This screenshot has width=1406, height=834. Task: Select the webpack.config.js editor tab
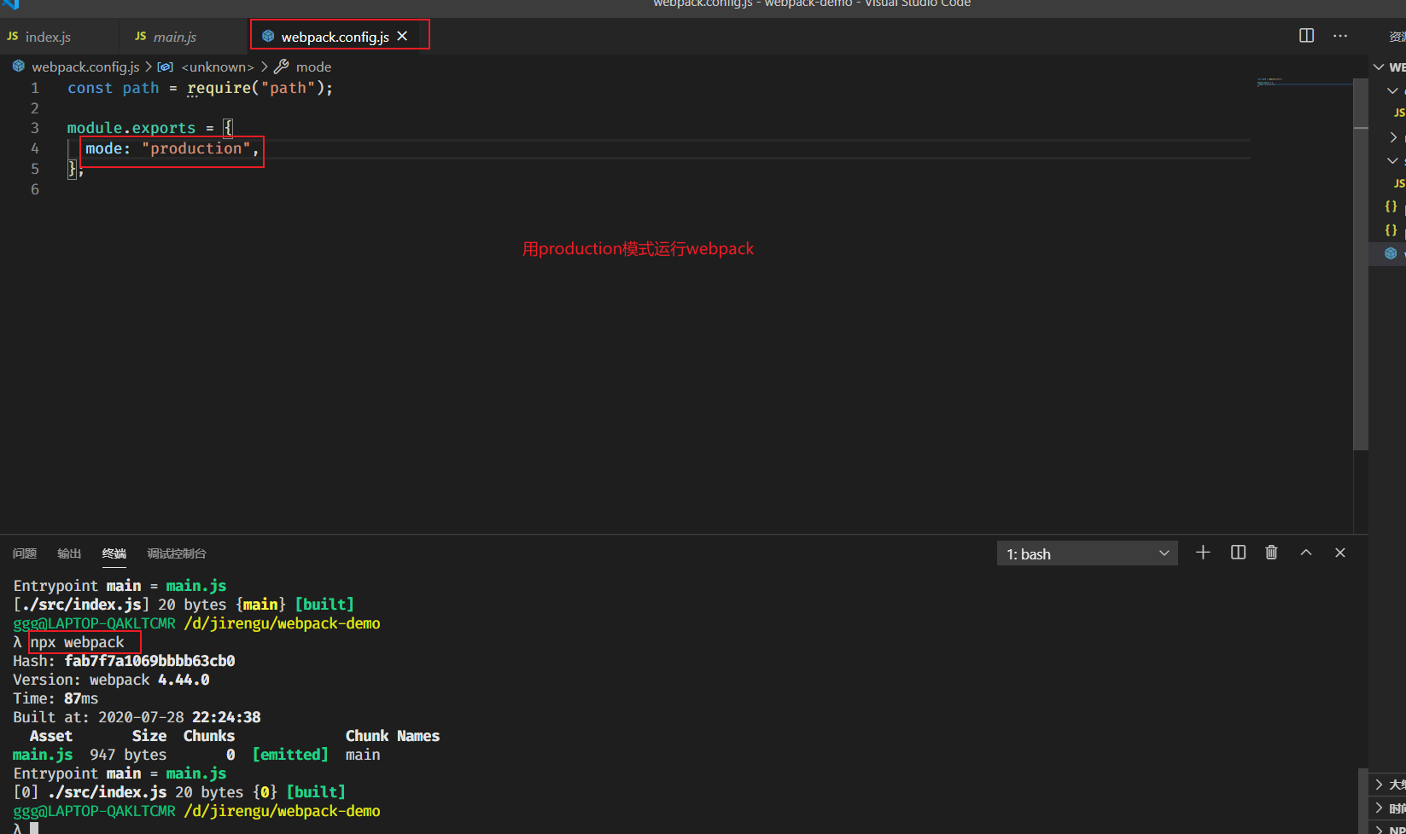pos(335,37)
